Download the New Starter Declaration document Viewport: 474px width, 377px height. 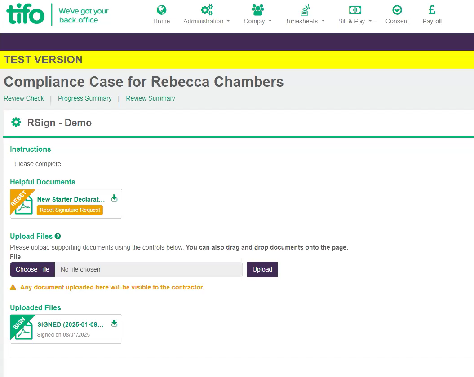[114, 198]
